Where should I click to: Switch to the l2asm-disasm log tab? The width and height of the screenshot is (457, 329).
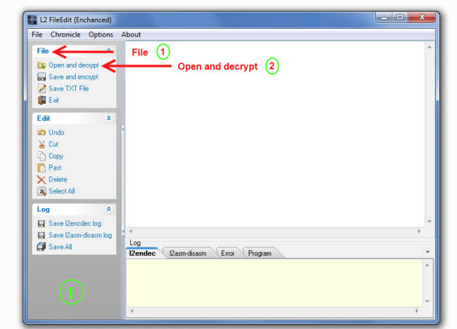[x=188, y=253]
